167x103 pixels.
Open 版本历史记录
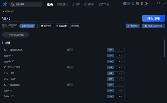(x=27, y=26)
